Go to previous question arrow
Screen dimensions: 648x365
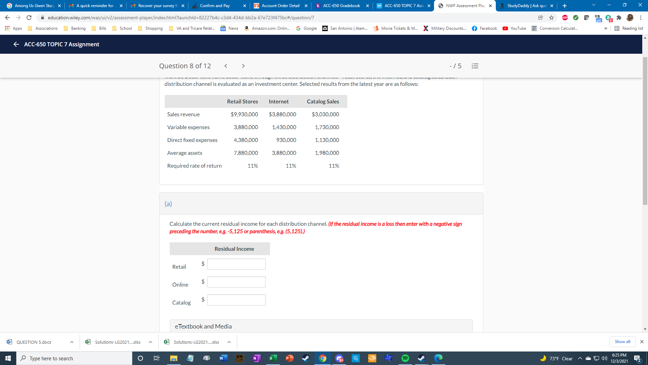coord(226,66)
